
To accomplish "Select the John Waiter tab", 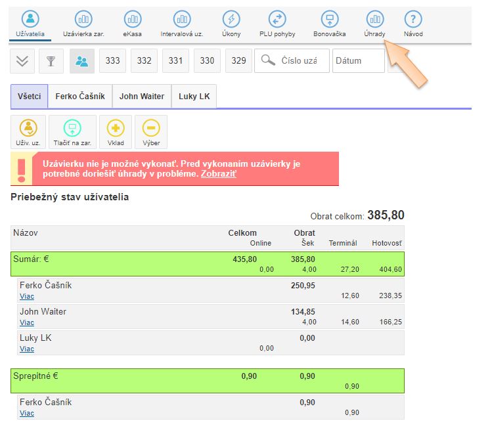I will (142, 97).
